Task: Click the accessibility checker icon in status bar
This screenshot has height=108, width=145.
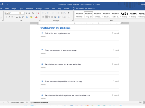Action: pos(31,103)
